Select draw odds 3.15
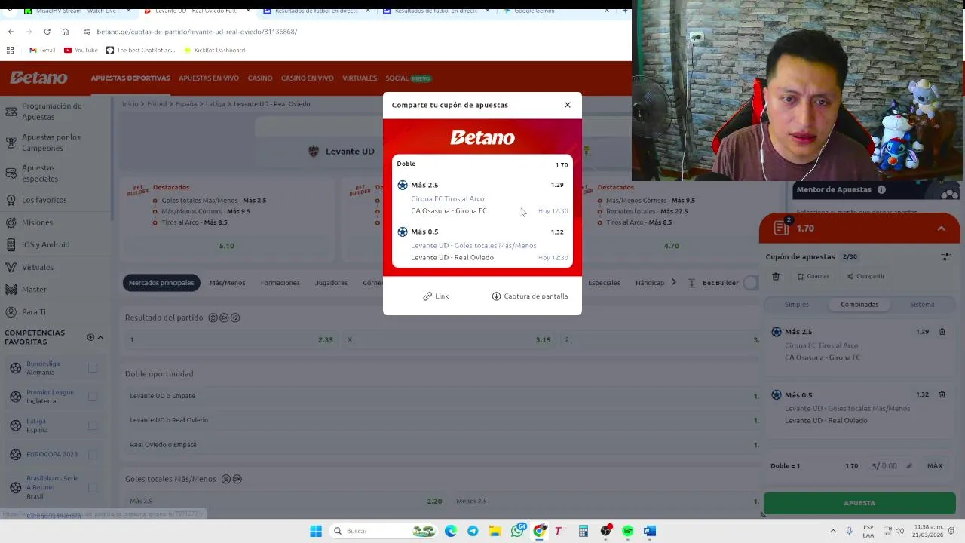The image size is (965, 543). tap(448, 340)
